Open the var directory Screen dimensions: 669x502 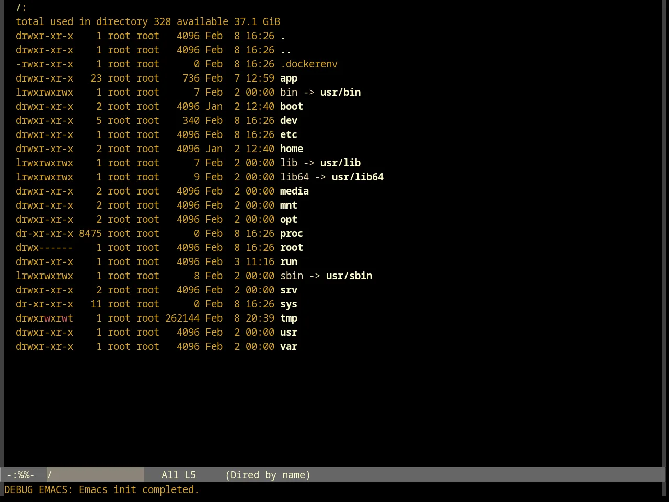(289, 347)
